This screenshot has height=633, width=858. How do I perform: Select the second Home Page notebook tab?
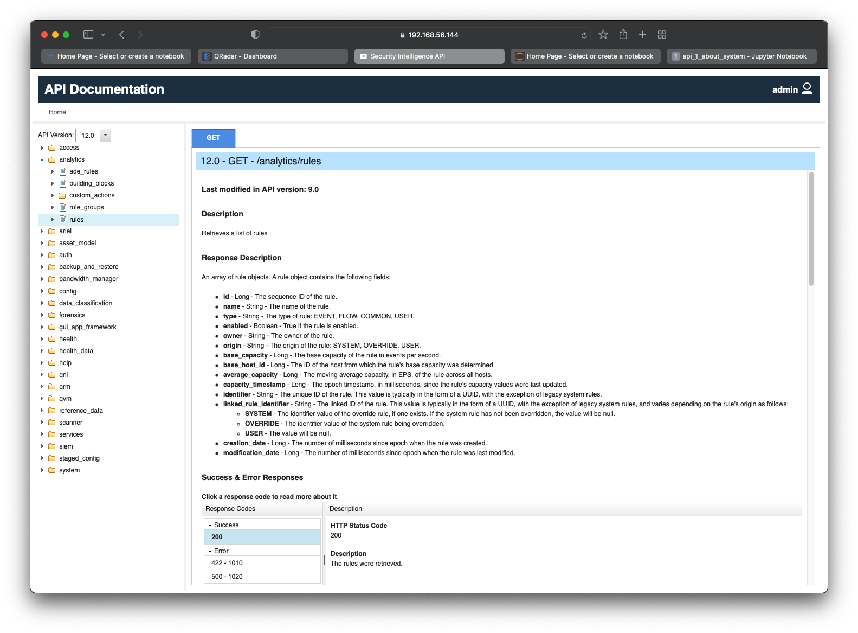coord(585,56)
